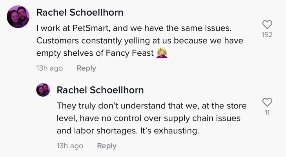Reply to the PetSmart comment
Viewport: 286px width, 157px height.
86,68
